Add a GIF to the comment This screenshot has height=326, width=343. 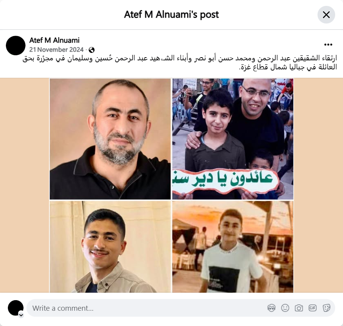pyautogui.click(x=312, y=308)
